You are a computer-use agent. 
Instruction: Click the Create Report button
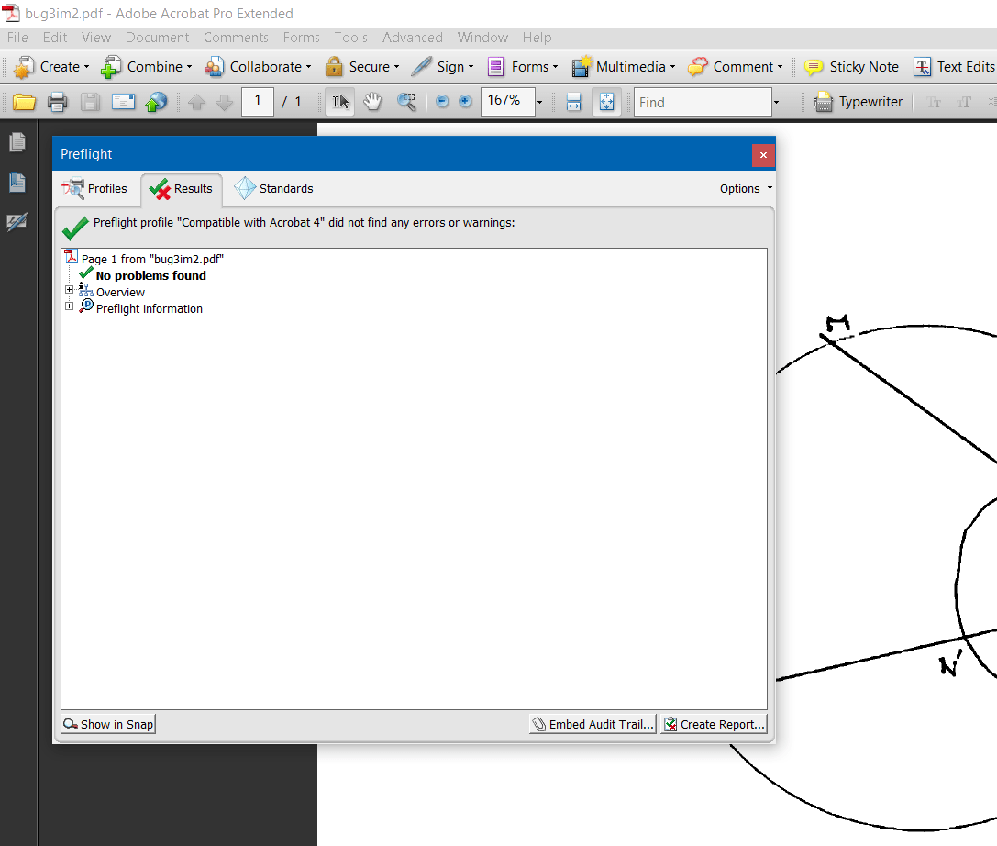tap(714, 724)
